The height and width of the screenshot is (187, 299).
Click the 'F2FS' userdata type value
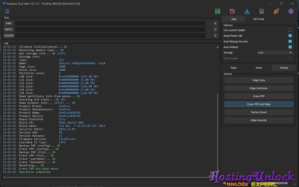(62, 142)
